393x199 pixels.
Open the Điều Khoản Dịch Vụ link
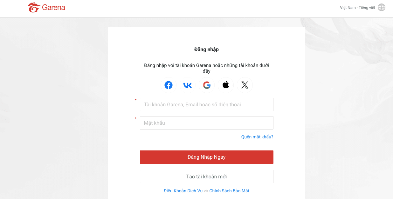pos(183,191)
